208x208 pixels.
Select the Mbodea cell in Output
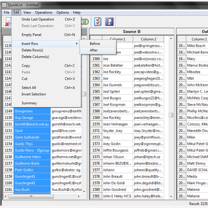coord(197,72)
